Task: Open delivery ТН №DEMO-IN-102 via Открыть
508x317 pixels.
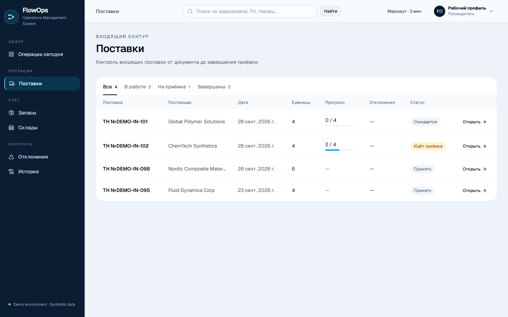Action: (x=474, y=146)
